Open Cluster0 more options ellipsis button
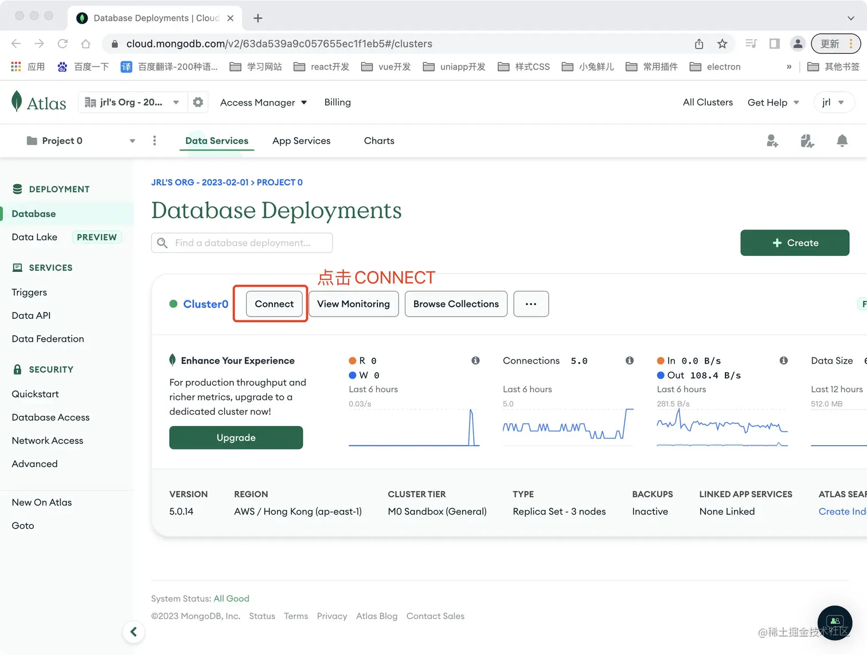This screenshot has height=655, width=867. coord(531,304)
